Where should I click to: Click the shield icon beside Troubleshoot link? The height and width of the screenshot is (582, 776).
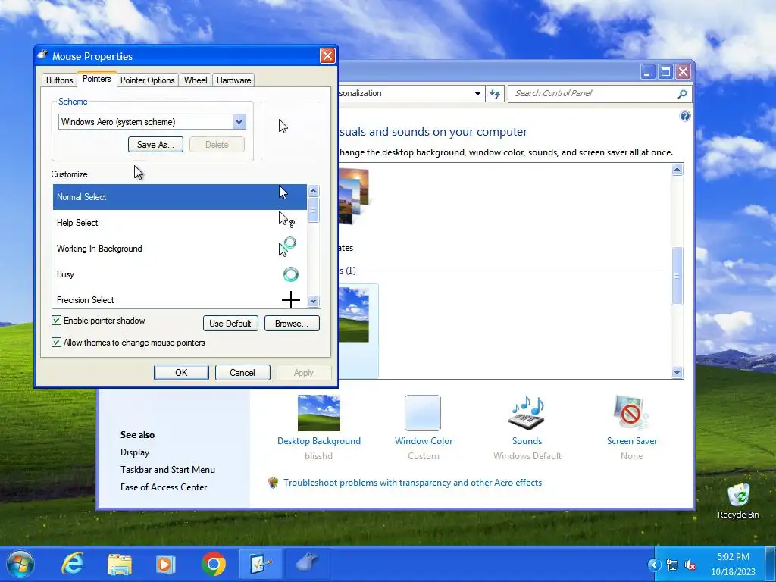click(x=273, y=483)
